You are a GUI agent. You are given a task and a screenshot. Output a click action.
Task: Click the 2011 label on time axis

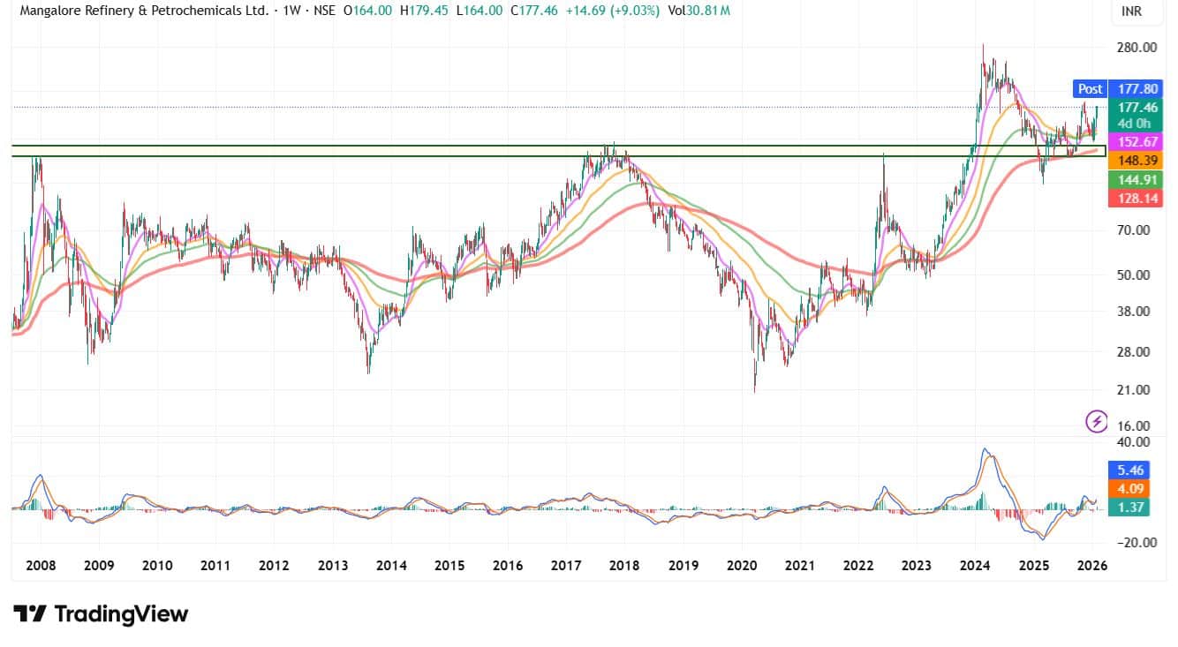215,565
